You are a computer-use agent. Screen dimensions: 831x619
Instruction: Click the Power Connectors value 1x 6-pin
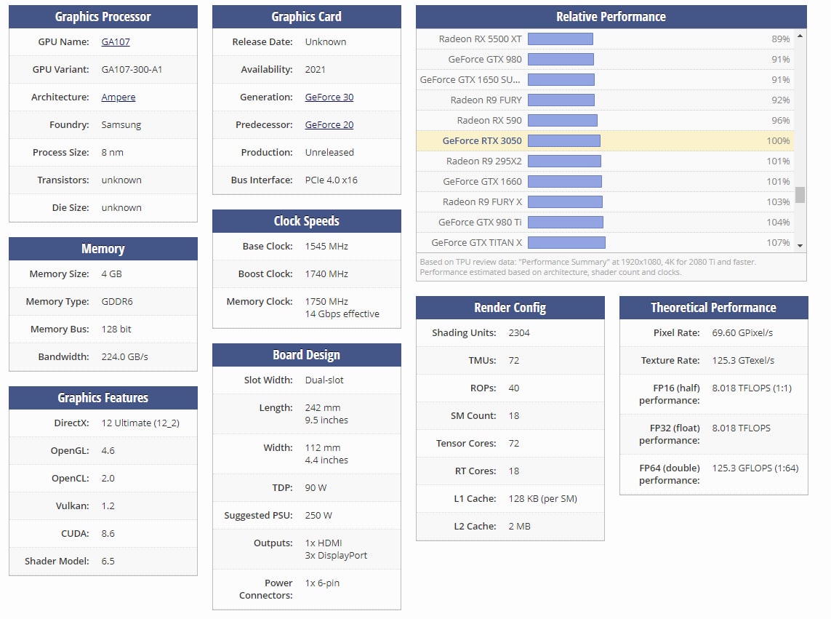coord(322,583)
